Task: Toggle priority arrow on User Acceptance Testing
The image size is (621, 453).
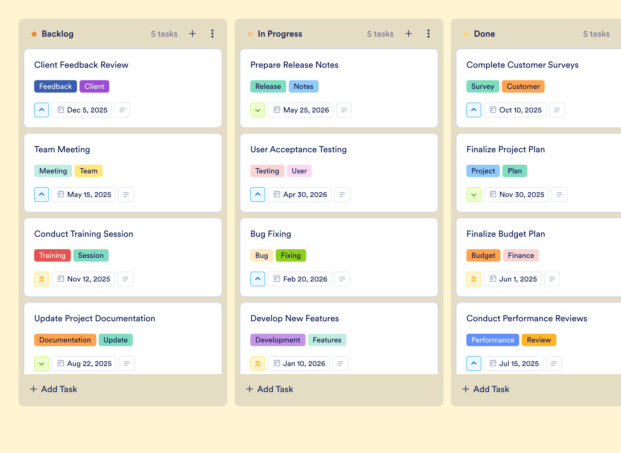Action: click(x=258, y=194)
